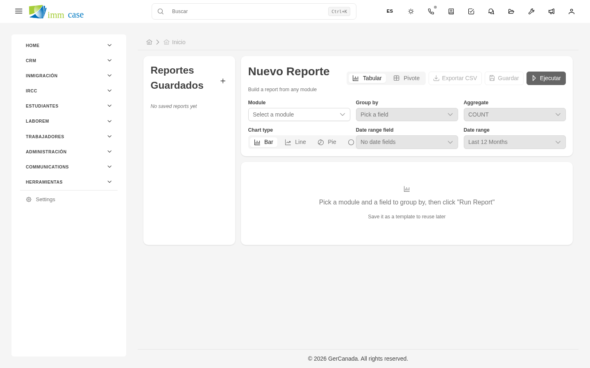This screenshot has height=368, width=590.
Task: Expand the HOME menu section
Action: 69,45
